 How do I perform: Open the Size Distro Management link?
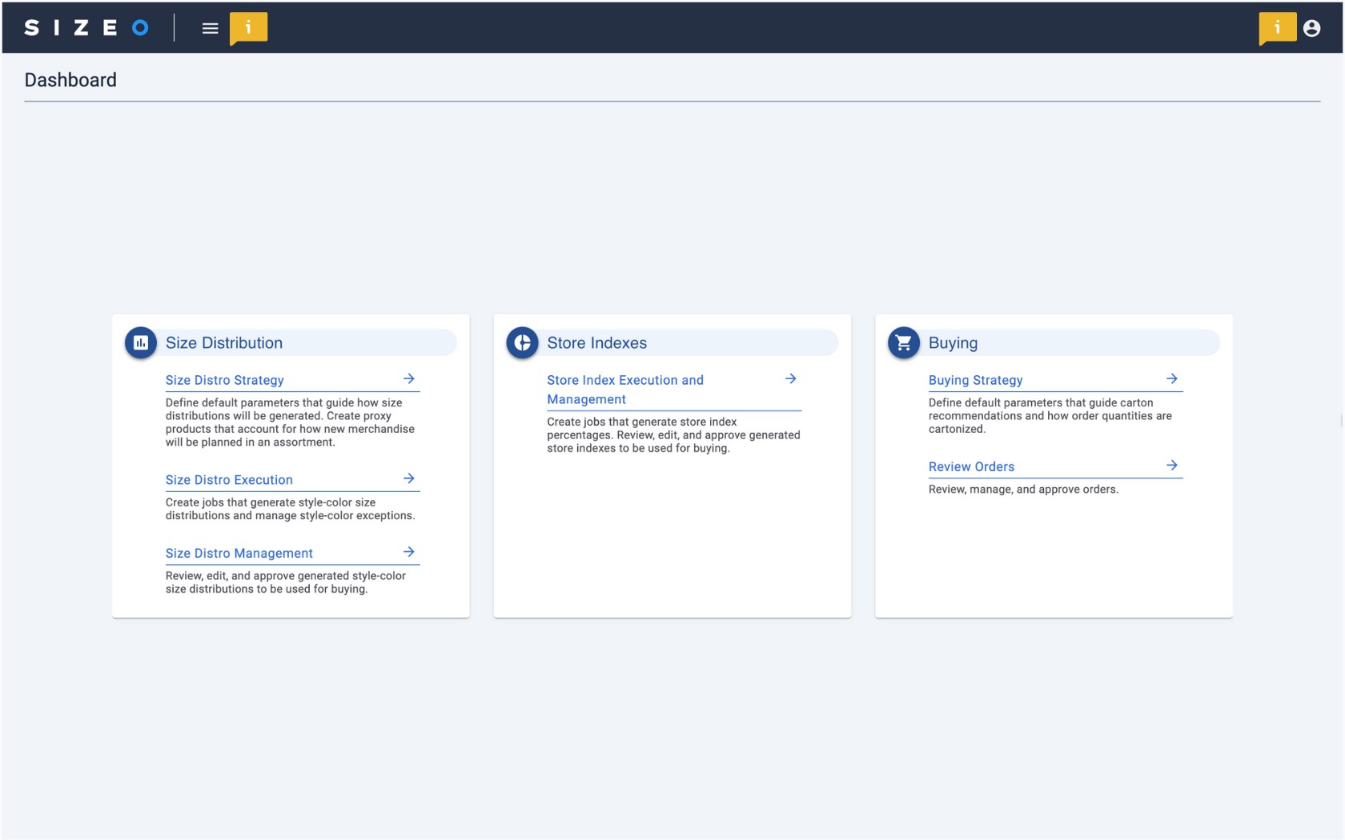point(239,553)
